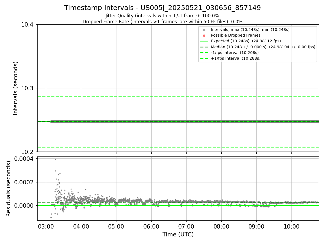Click legend entry 'Intervals, max (10.248s), min (10.248s)'
325x244 pixels.
(250, 30)
